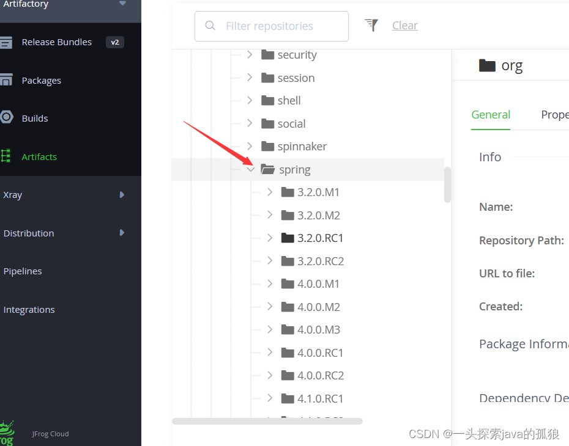Select the 4.0.0.RC2 tree item

[x=321, y=376]
